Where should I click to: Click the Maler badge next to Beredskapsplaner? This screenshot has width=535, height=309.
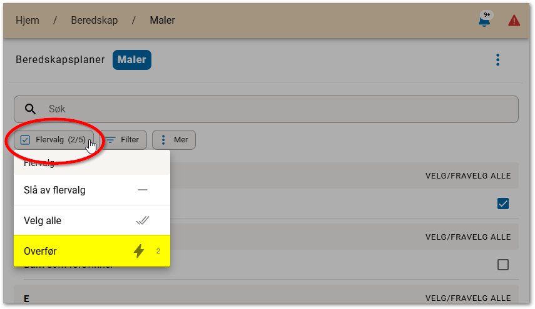pyautogui.click(x=132, y=60)
